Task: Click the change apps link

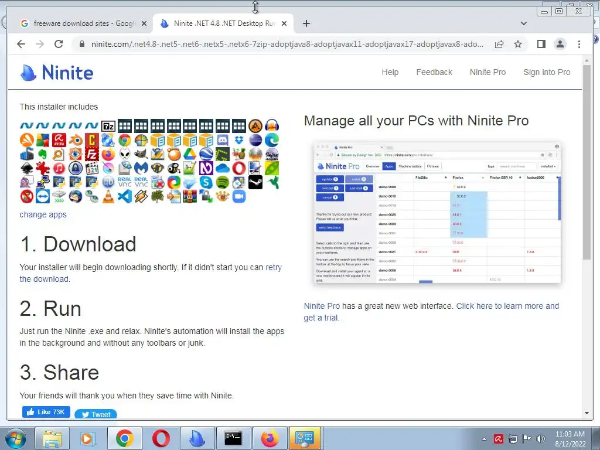Action: 43,214
